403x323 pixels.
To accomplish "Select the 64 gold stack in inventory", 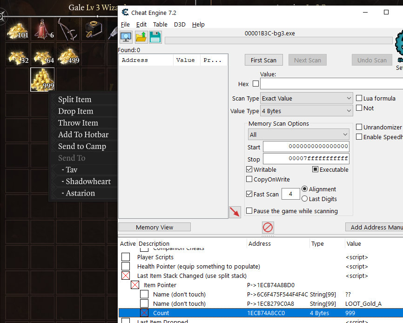I will click(x=43, y=55).
